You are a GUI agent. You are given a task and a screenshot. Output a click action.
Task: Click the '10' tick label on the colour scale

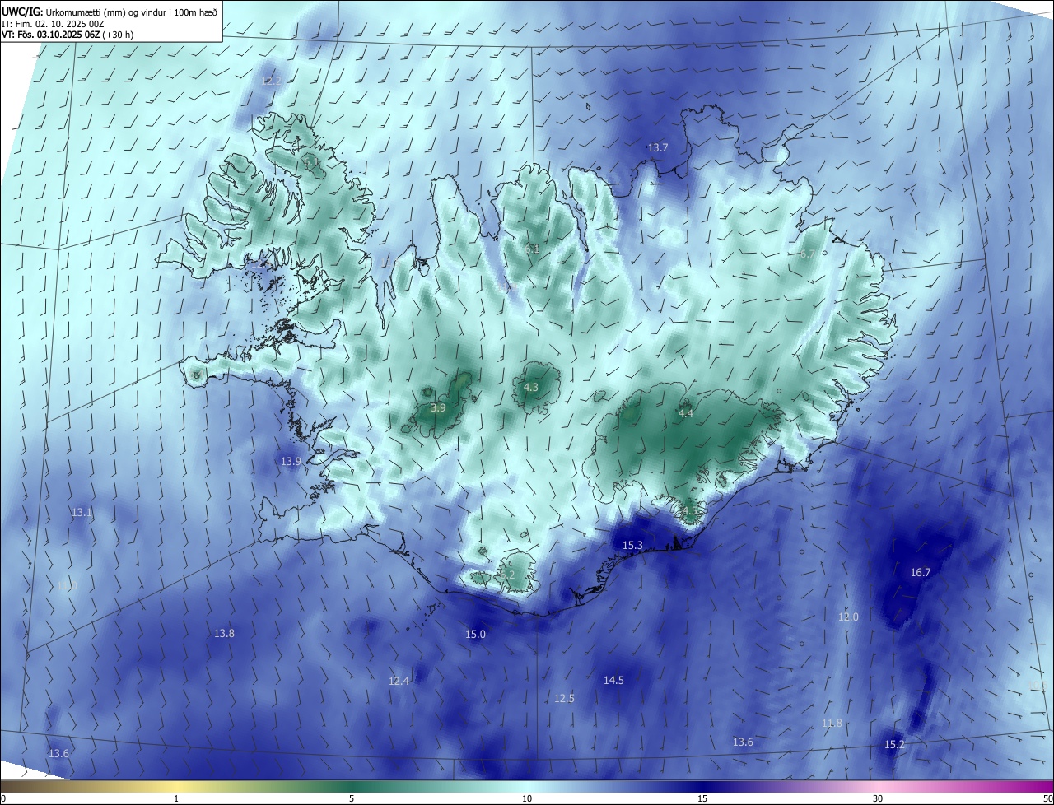(x=527, y=798)
